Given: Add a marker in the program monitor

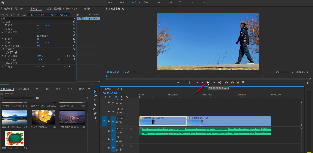Looking at the screenshot, I should click(x=178, y=83).
